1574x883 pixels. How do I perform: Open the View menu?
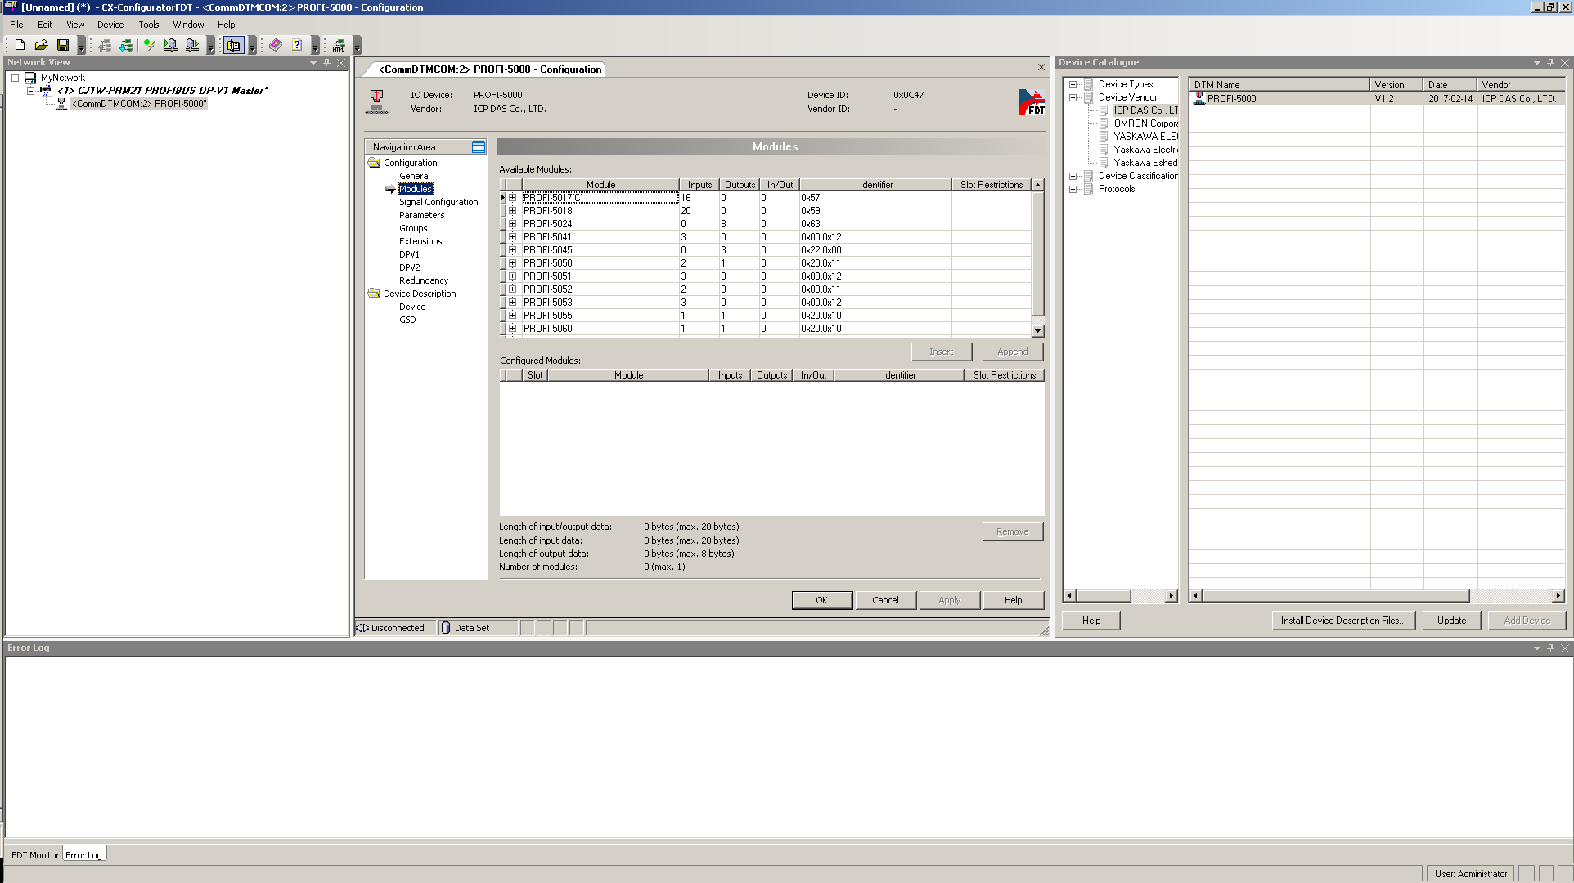(x=75, y=25)
